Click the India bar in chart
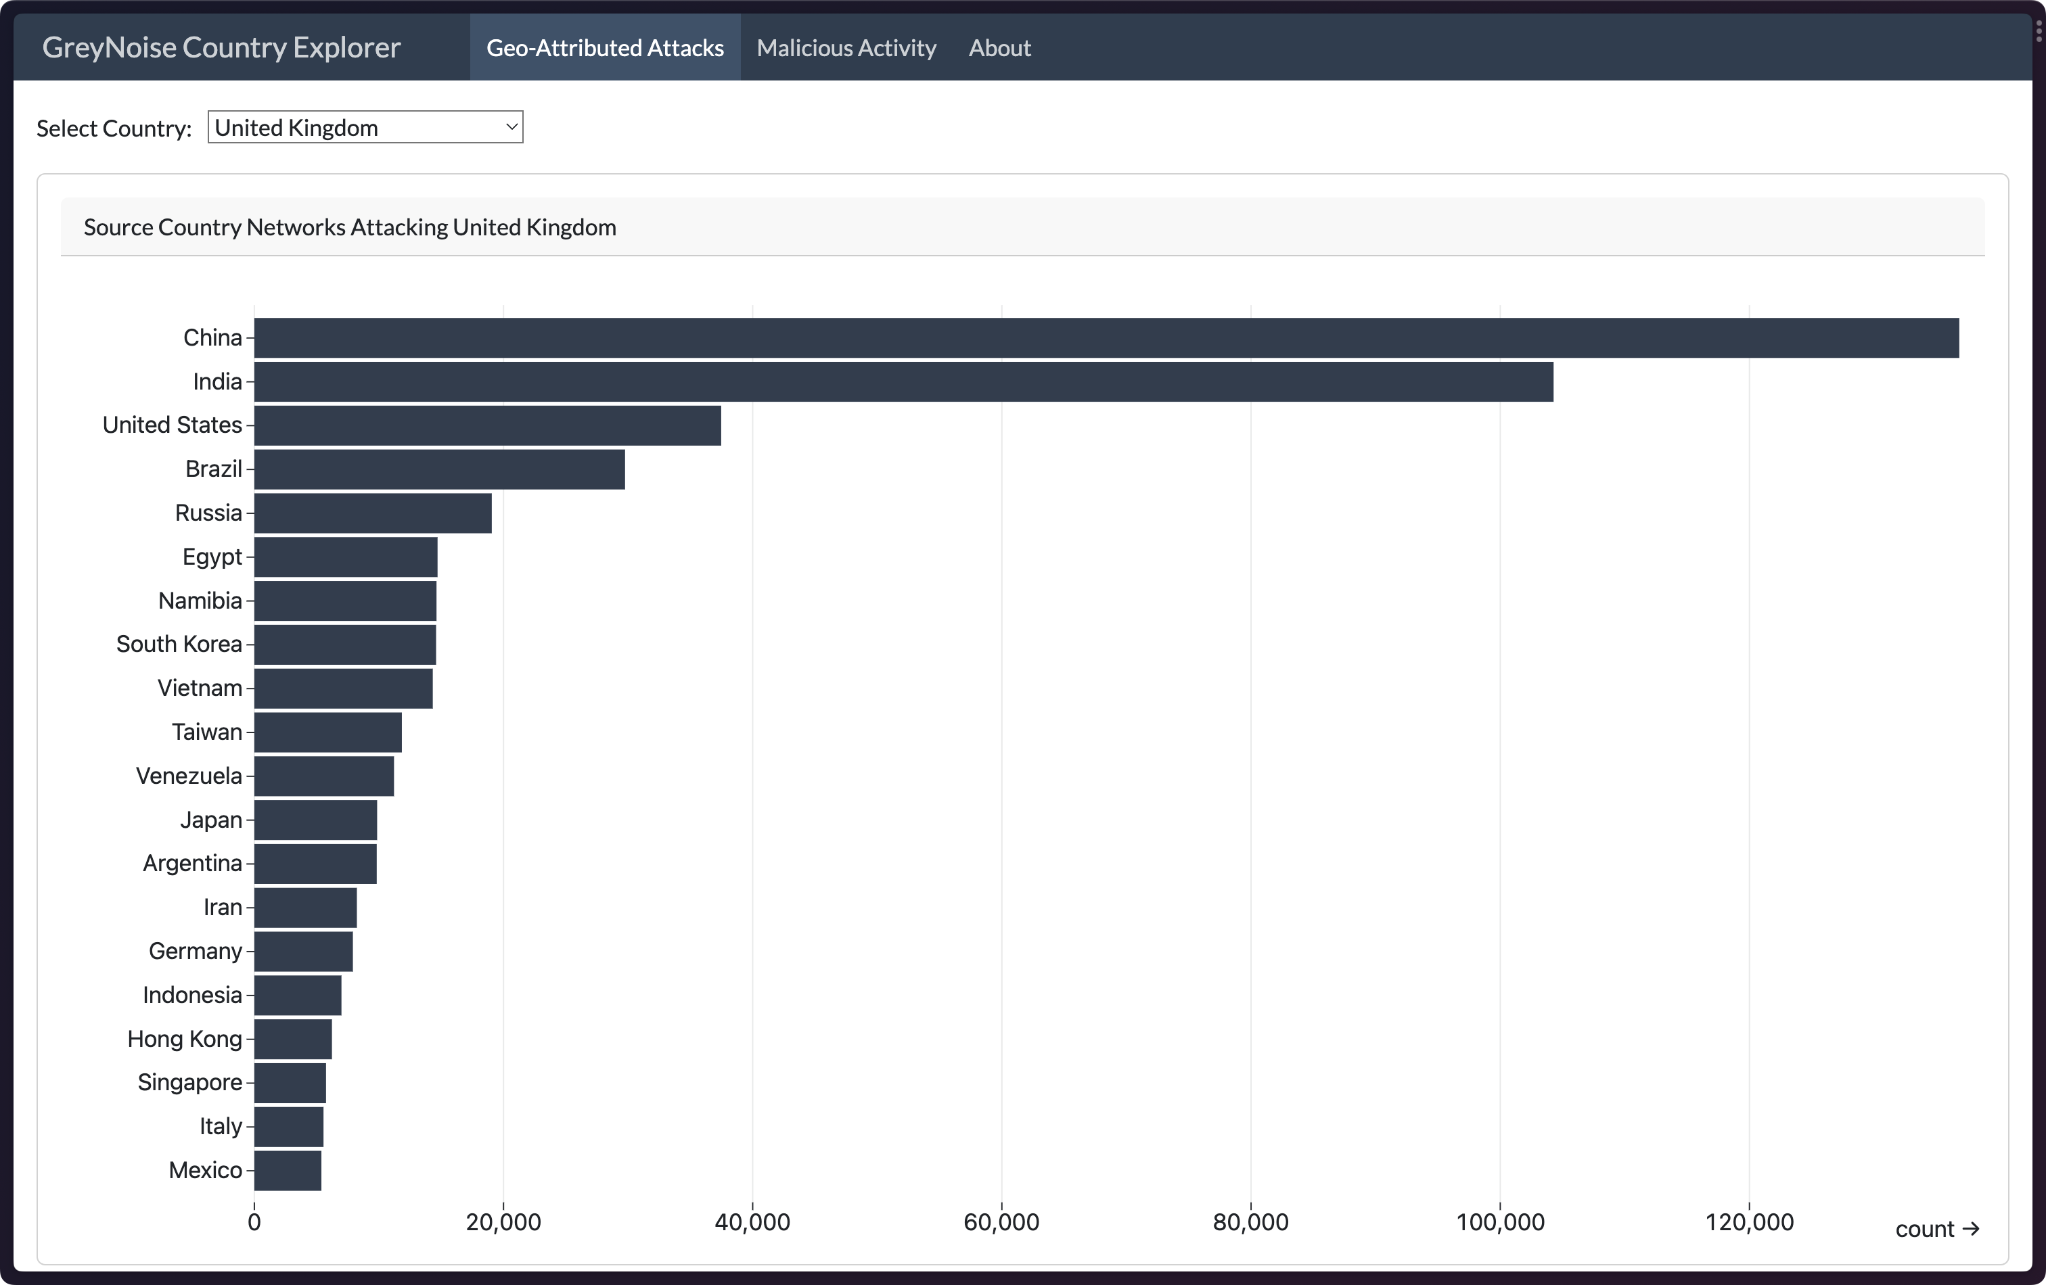The width and height of the screenshot is (2046, 1285). pos(903,382)
